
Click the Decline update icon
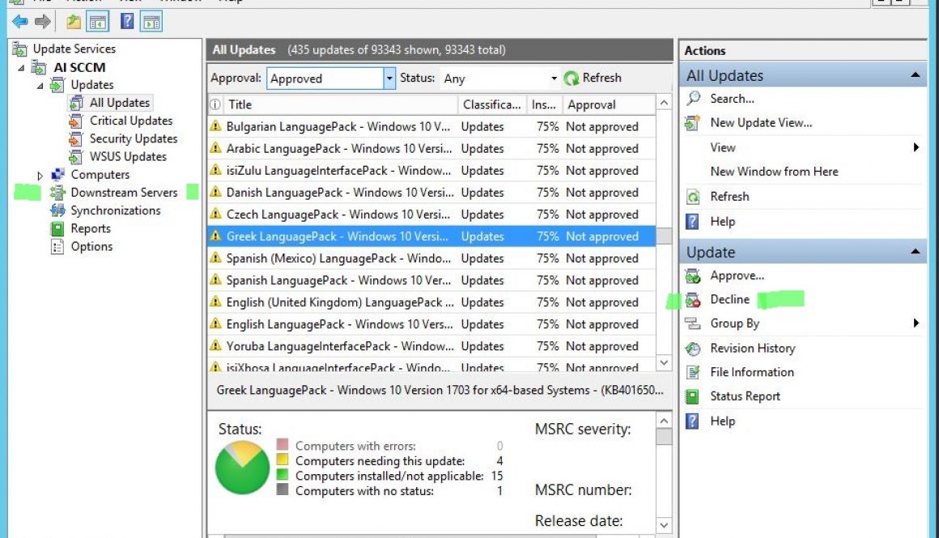point(693,300)
